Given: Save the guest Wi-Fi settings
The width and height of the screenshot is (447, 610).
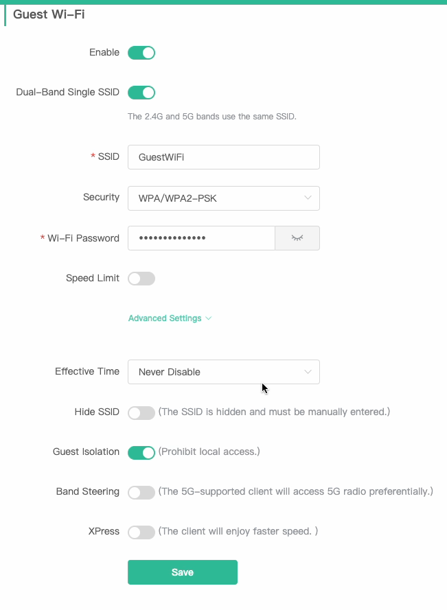Looking at the screenshot, I should click(x=183, y=572).
